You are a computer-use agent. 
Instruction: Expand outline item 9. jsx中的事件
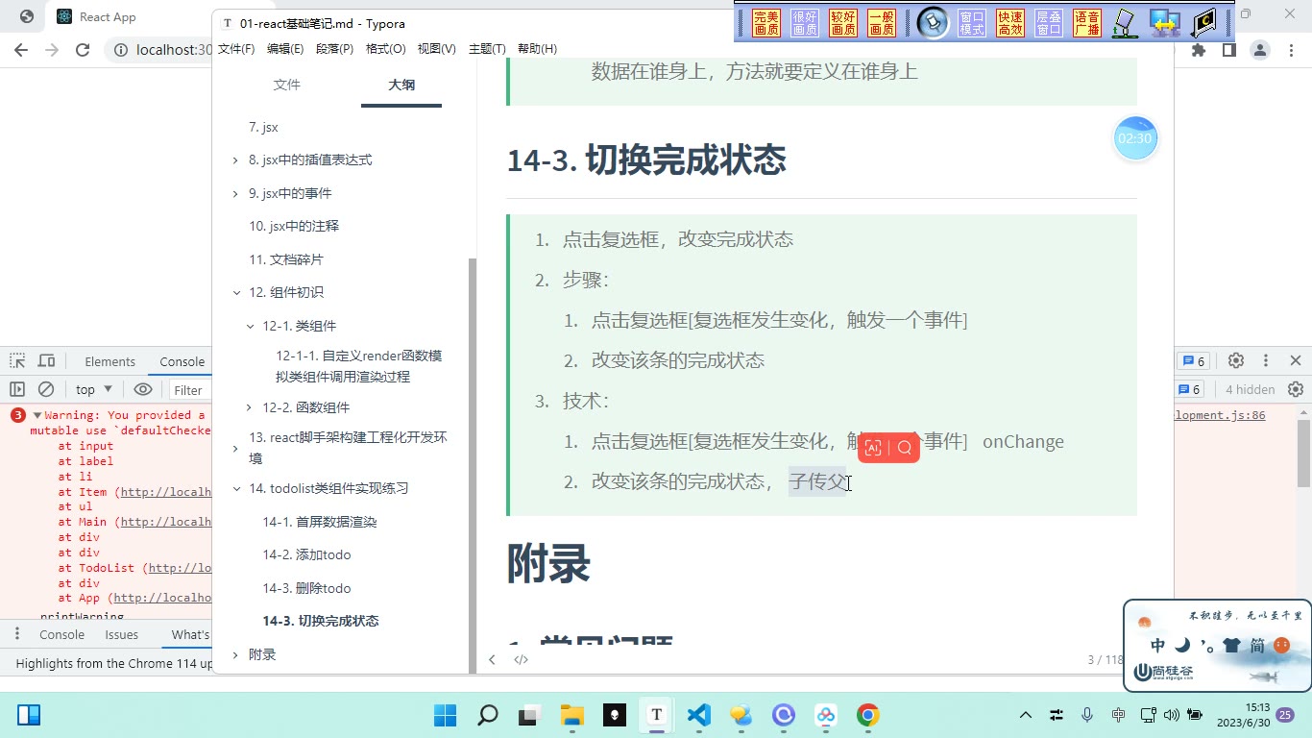pos(235,194)
